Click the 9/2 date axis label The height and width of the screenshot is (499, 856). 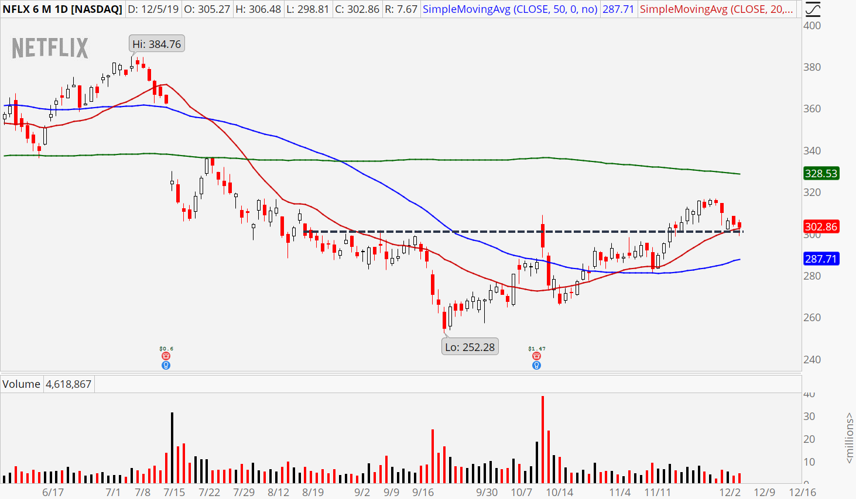point(362,492)
